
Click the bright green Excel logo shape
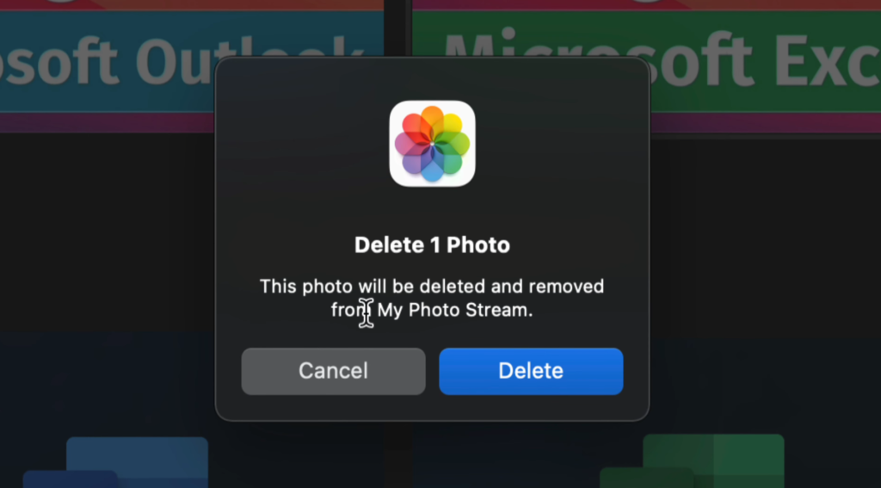click(713, 460)
